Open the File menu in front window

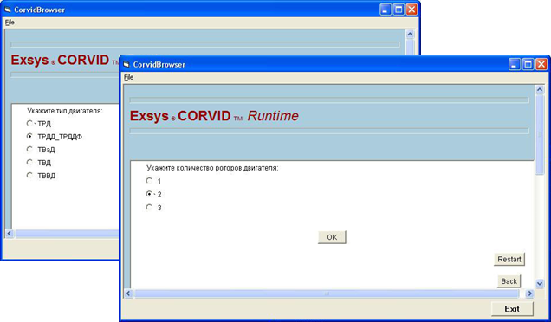pyautogui.click(x=128, y=77)
